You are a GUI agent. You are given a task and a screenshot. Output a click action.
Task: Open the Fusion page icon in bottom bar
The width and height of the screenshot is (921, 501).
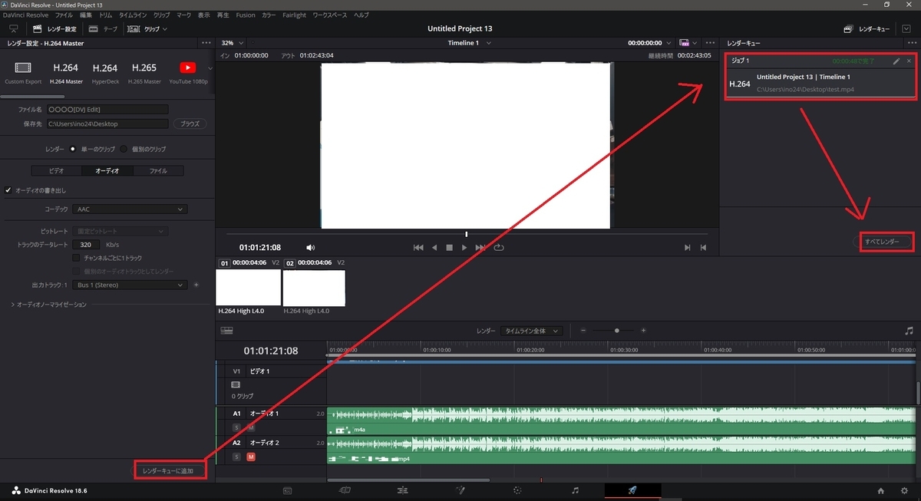tap(460, 489)
